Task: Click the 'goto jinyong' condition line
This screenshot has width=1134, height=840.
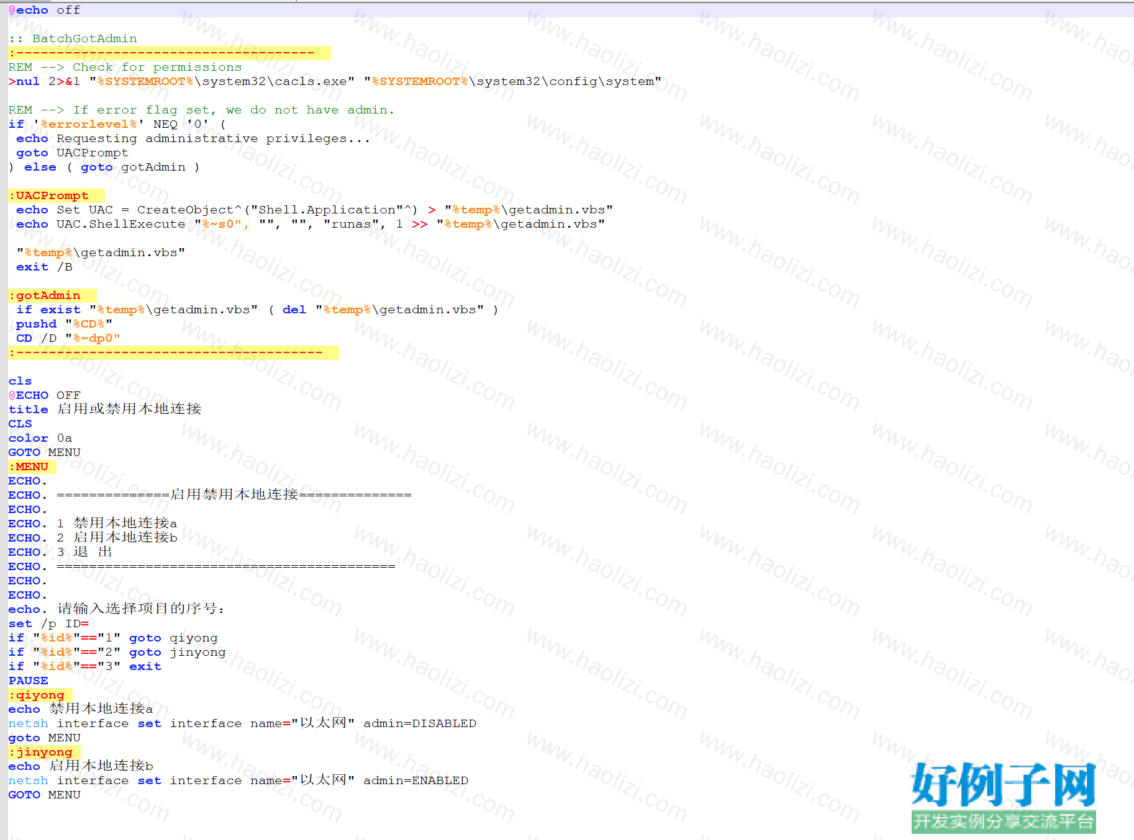Action: click(x=117, y=652)
